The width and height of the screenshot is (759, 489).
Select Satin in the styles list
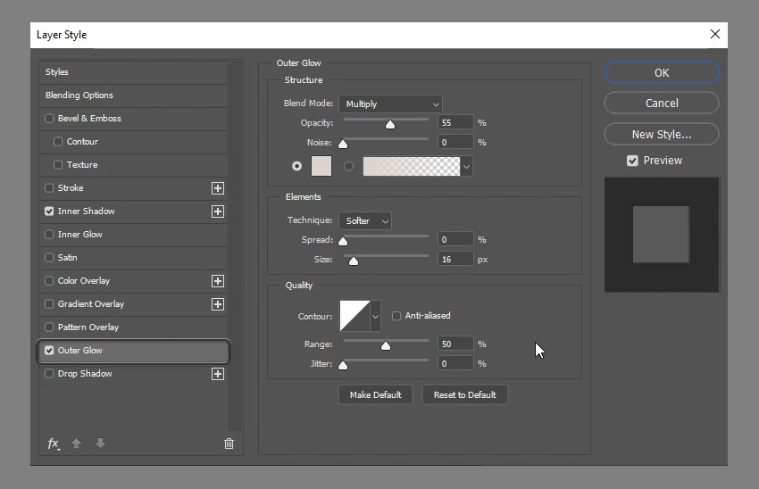(67, 258)
